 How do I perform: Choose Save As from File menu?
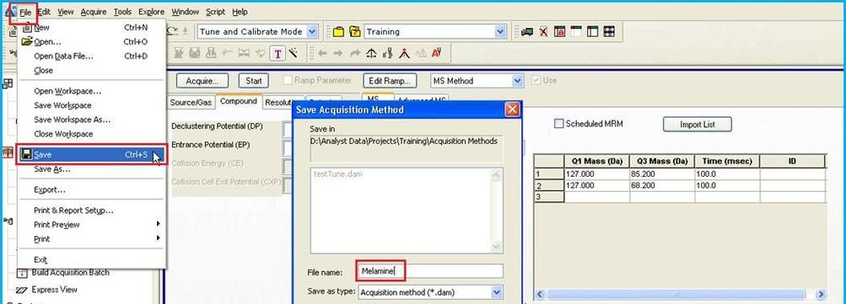point(51,169)
